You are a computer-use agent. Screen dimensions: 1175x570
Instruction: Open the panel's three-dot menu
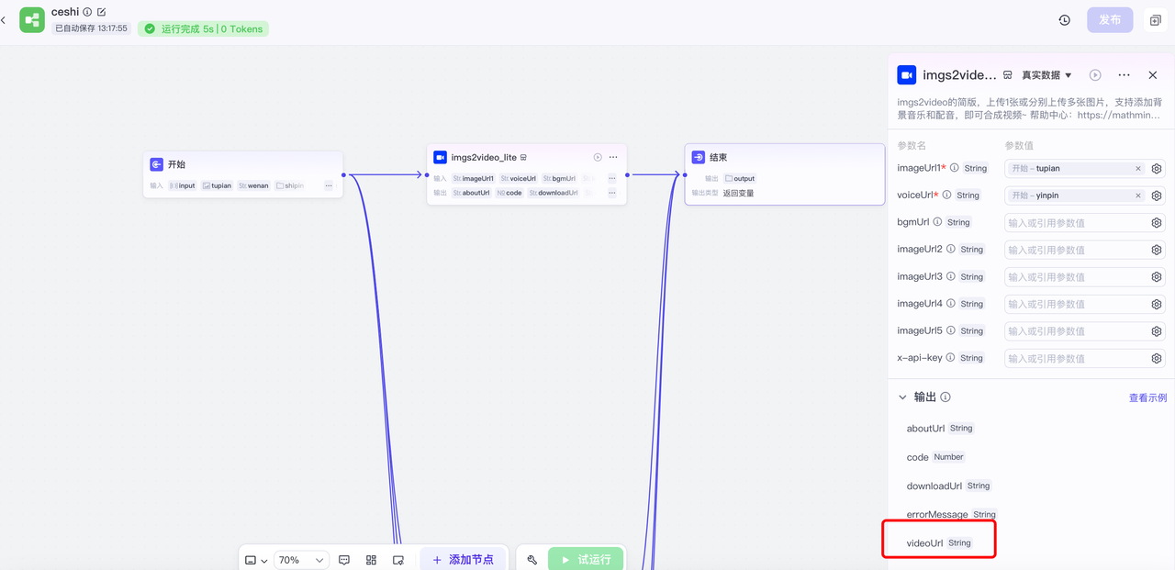(x=1124, y=75)
